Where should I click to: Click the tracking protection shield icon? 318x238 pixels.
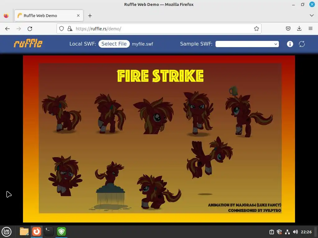[x=61, y=29]
